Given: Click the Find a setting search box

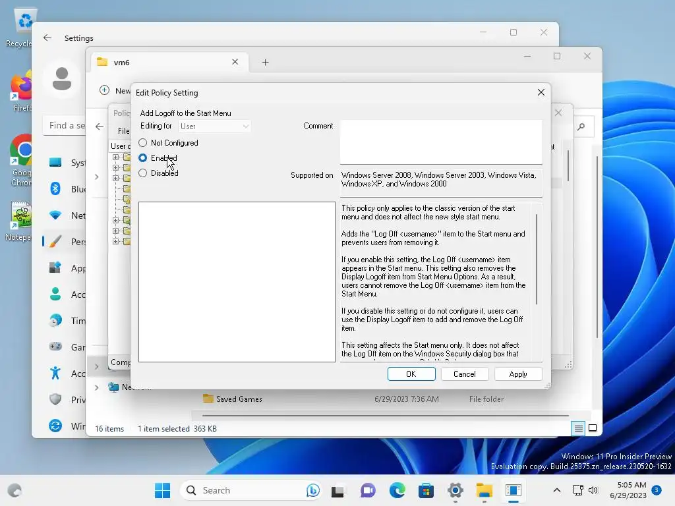Looking at the screenshot, I should tap(65, 125).
